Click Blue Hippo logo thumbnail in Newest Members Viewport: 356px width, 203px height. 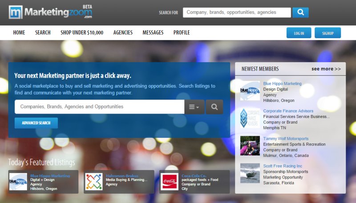click(x=250, y=91)
